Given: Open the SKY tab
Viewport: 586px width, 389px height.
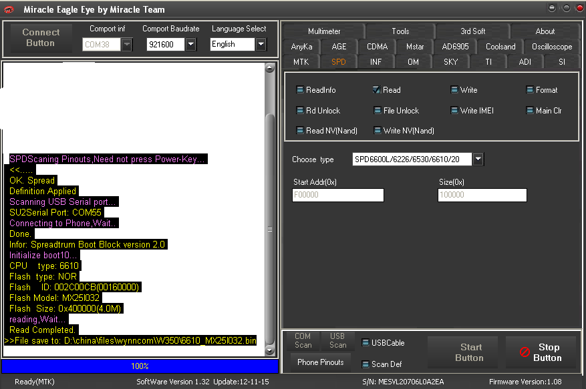Looking at the screenshot, I should pos(451,62).
